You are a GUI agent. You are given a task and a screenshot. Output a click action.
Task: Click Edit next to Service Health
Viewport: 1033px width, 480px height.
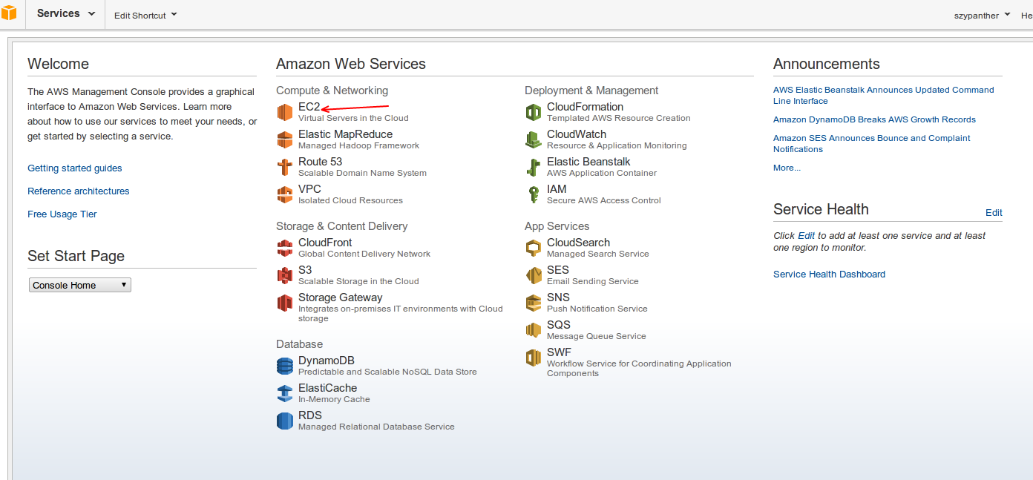[994, 212]
